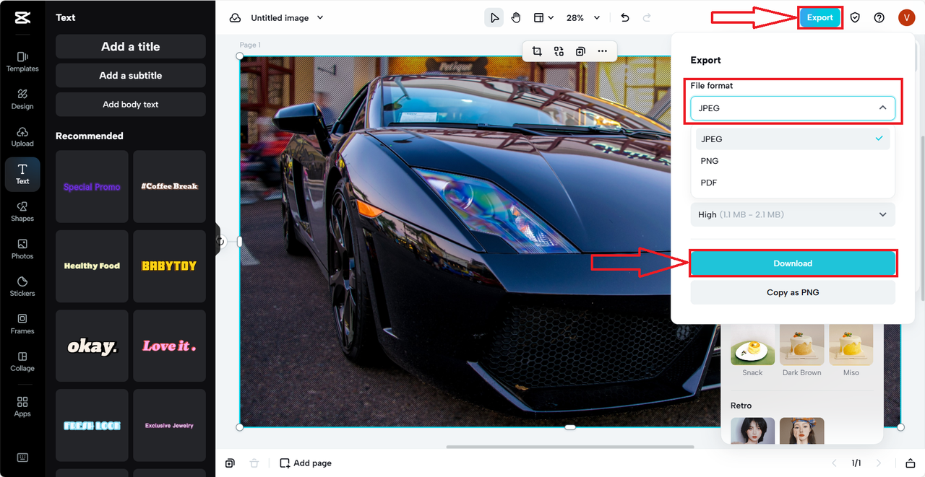
Task: Go to next page arrow
Action: coord(879,463)
